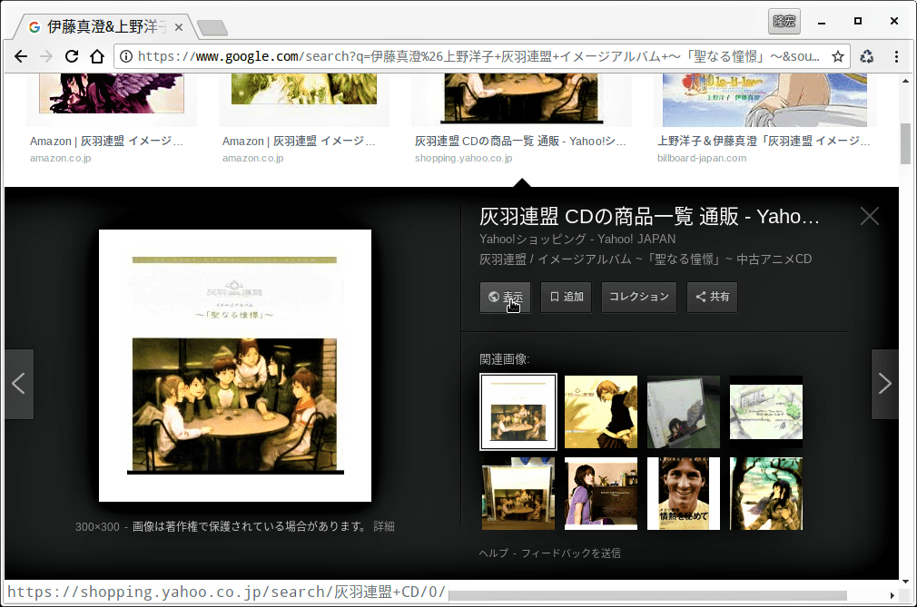Screen dimensions: 917x607
Task: Open the preview title 灰羽連盟 CDの商品一覧 link
Action: [x=649, y=216]
